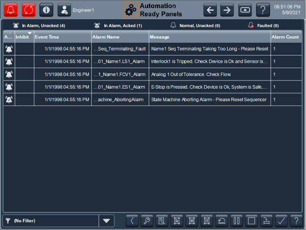Go to next screen with right arrow

pos(227,10)
